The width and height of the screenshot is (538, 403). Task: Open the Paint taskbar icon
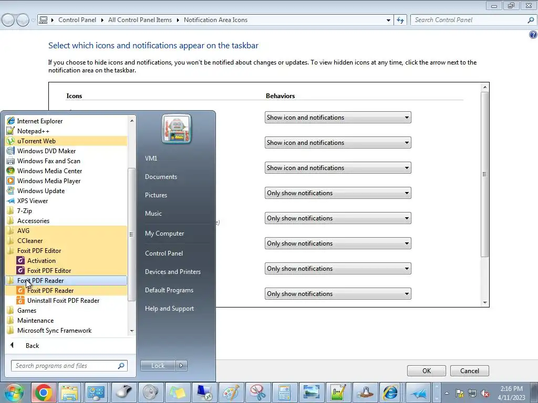tap(231, 393)
